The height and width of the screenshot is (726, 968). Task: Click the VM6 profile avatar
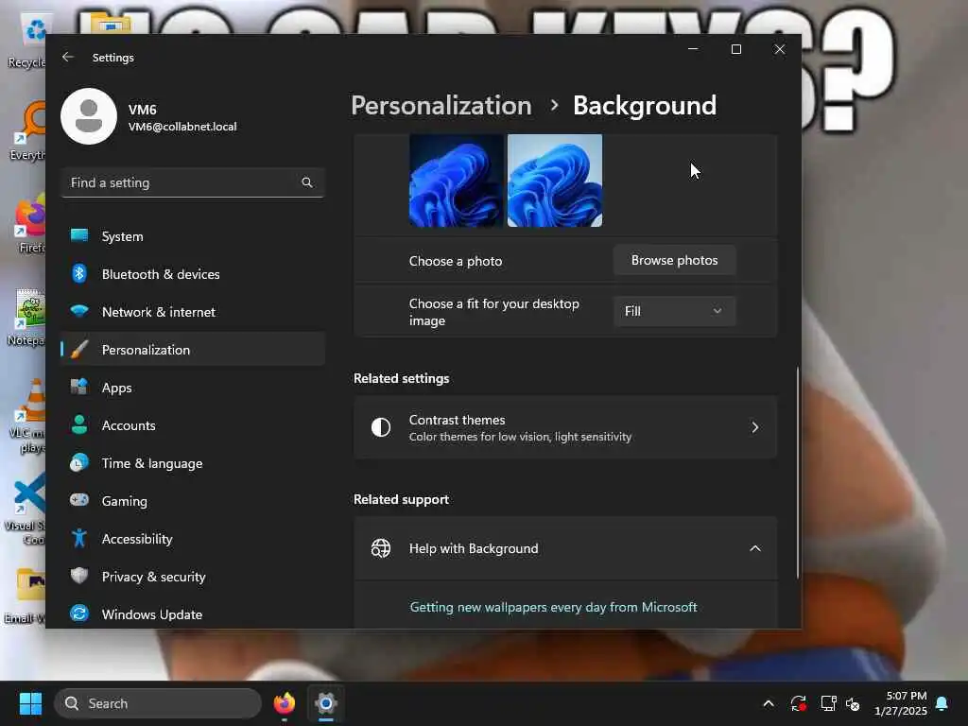tap(89, 116)
